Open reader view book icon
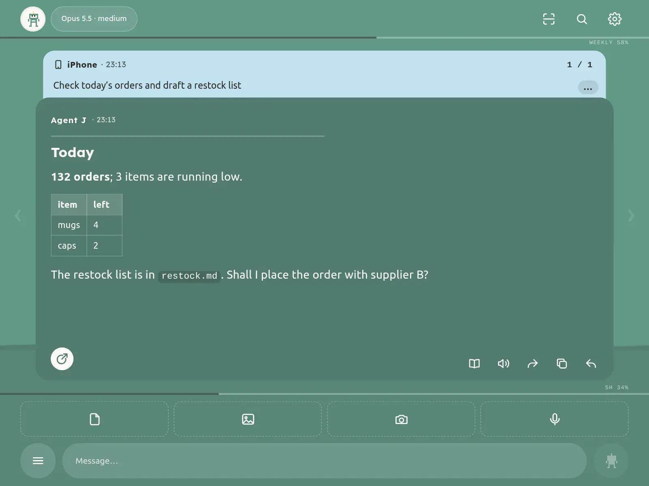This screenshot has height=486, width=649. [474, 364]
